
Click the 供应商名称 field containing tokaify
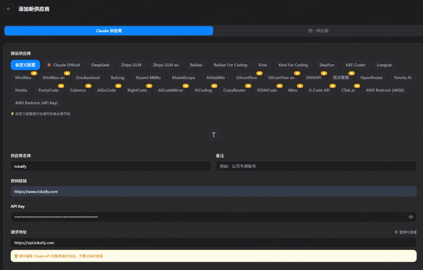coord(111,166)
